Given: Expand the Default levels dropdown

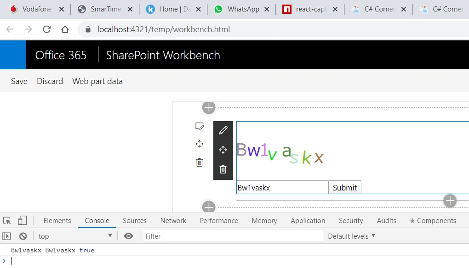Looking at the screenshot, I should click(x=351, y=236).
